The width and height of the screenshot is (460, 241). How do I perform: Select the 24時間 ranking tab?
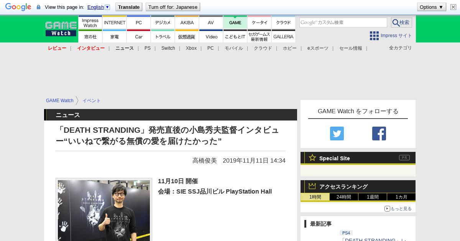[344, 197]
